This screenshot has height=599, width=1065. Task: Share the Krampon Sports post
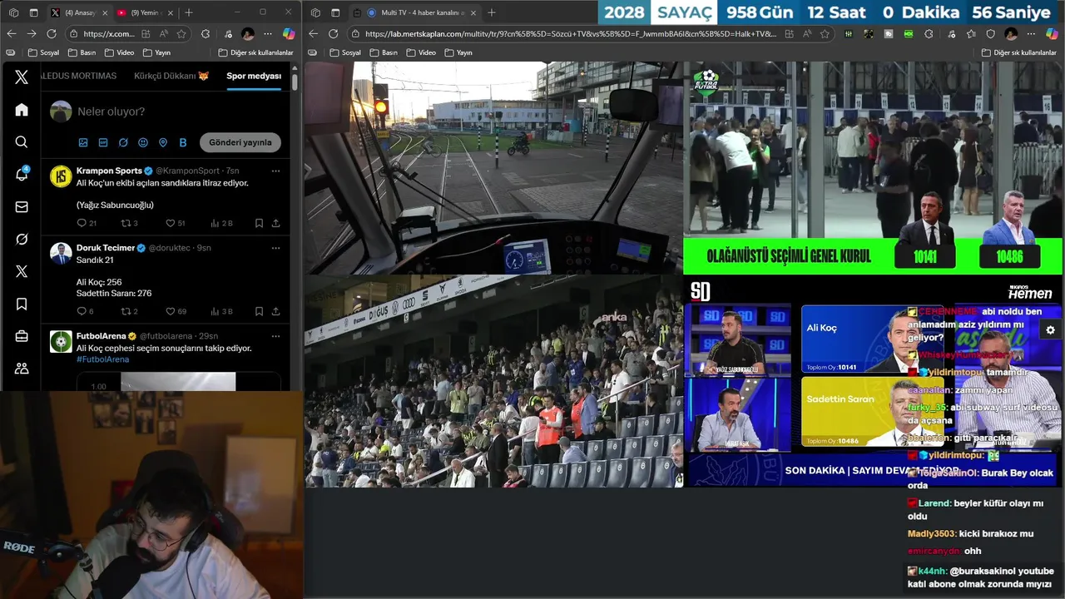click(275, 223)
